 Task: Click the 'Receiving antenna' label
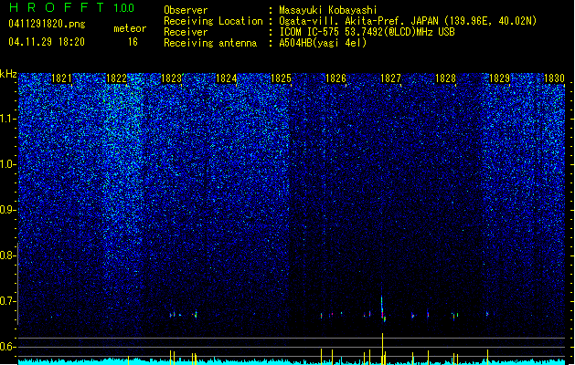pyautogui.click(x=210, y=43)
